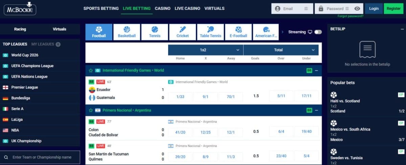Open the Total market dropdown

pos(281,50)
